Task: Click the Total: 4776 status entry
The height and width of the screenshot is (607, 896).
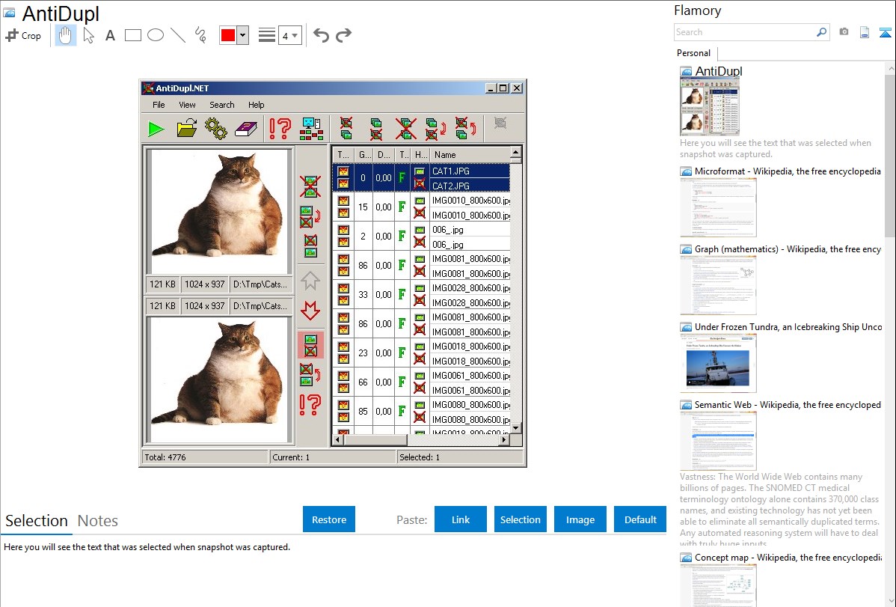Action: (205, 457)
